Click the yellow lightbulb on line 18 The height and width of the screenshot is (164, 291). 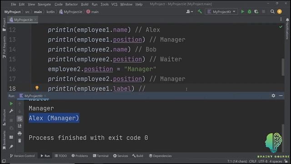tap(37, 88)
